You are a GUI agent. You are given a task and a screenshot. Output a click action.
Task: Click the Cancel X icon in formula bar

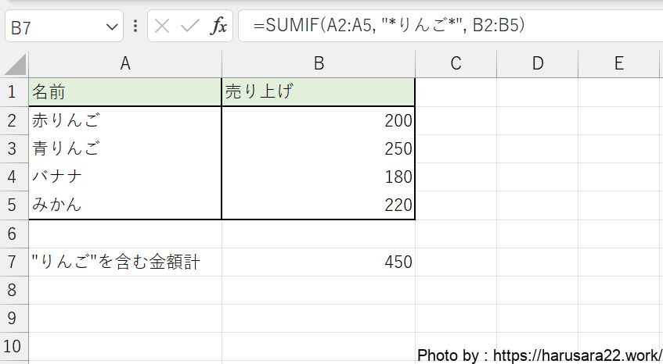tap(162, 26)
